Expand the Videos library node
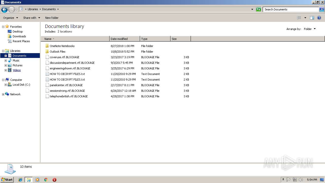This screenshot has width=325, height=183. (6, 70)
